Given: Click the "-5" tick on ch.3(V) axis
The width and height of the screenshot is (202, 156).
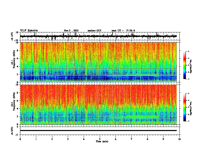Looking at the screenshot, I should [17, 135].
